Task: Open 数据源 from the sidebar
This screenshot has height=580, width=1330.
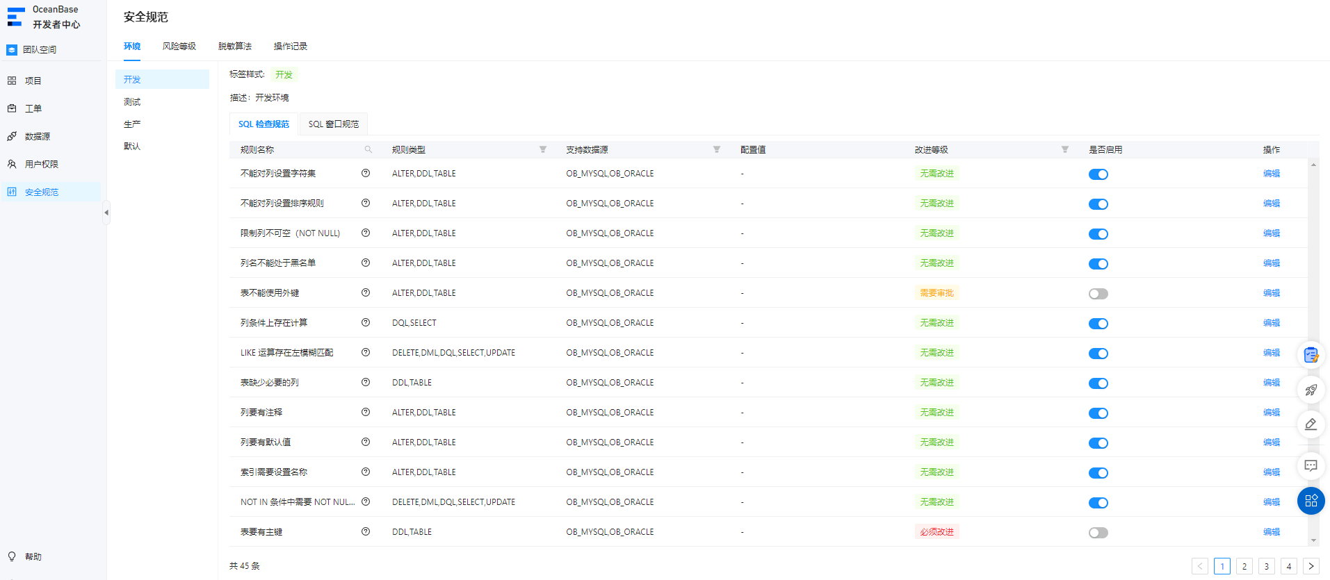Action: point(37,136)
